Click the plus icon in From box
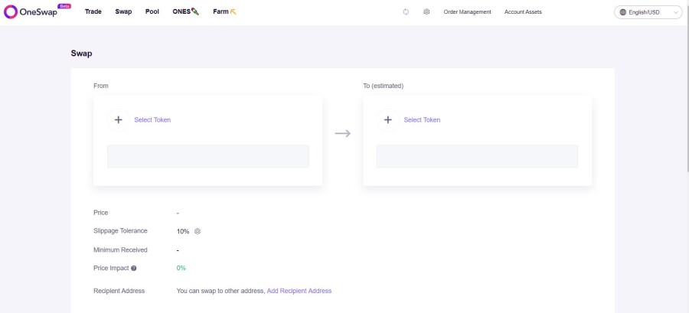This screenshot has height=313, width=689. [118, 120]
